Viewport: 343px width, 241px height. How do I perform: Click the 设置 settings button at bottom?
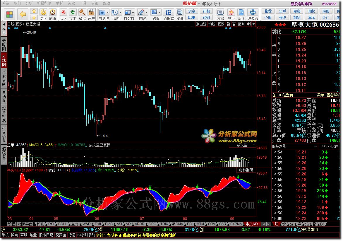click(12, 224)
